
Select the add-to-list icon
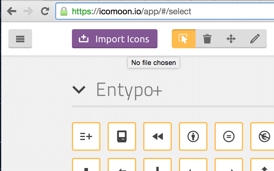pyautogui.click(x=86, y=136)
